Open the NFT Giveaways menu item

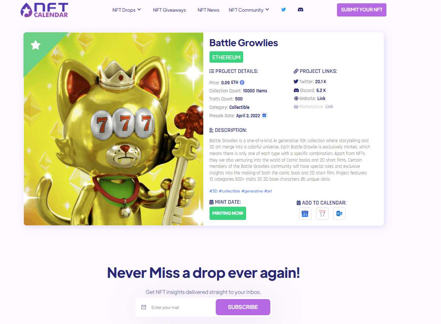pos(169,10)
